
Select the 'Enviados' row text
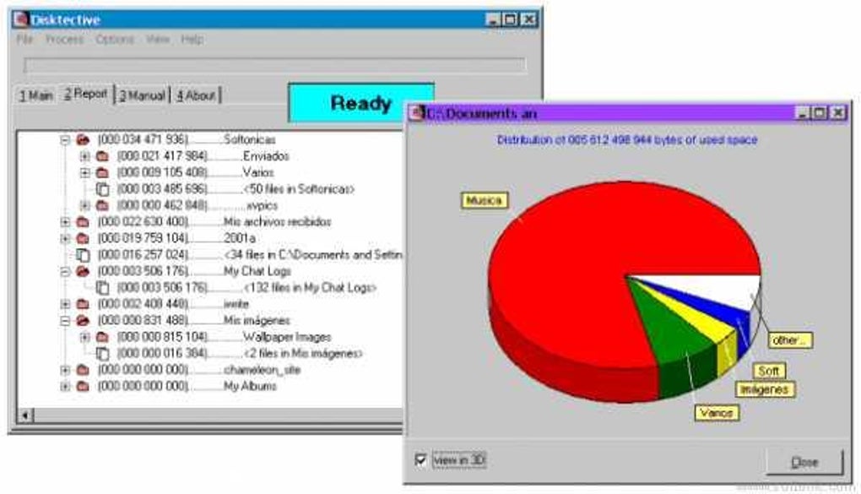(266, 156)
